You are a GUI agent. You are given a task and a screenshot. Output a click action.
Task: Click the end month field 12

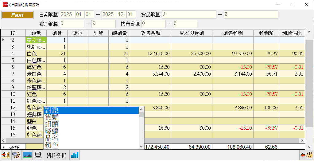pyautogui.click(x=122, y=14)
